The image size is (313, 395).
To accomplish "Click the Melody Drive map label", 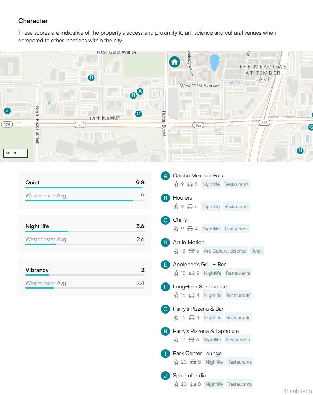I will tap(190, 63).
